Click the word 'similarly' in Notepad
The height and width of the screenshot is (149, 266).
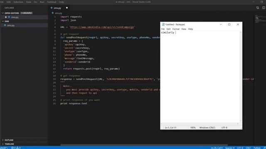click(x=167, y=32)
